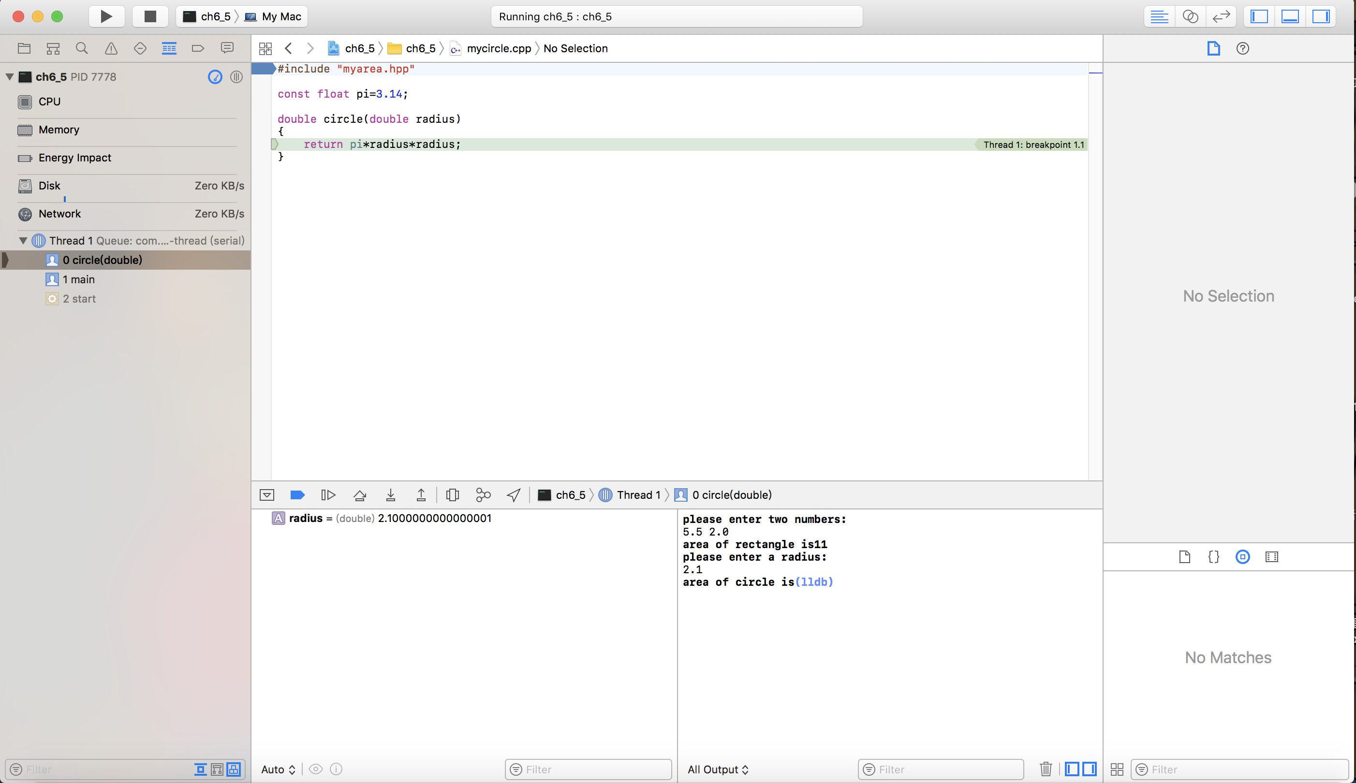The width and height of the screenshot is (1356, 783).
Task: Click the Step Into debug icon
Action: [x=391, y=495]
